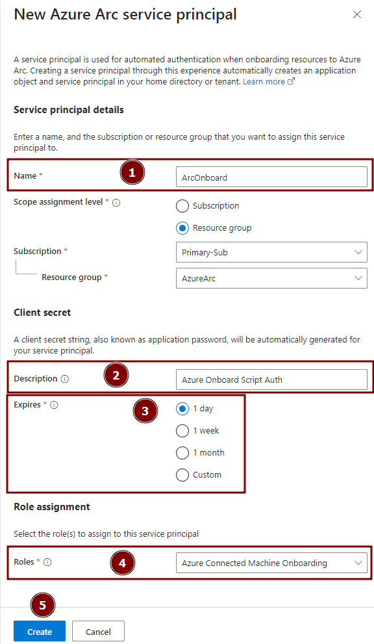Open the AzureArc resource group dropdown
This screenshot has height=644, width=374.
[x=271, y=278]
